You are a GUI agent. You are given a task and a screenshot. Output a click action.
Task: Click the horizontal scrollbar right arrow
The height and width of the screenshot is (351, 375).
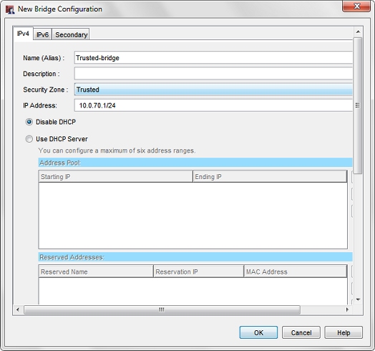(347, 309)
